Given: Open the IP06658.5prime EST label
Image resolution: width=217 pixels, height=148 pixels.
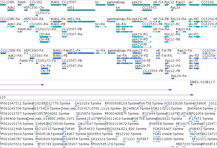Looking at the screenshot, I should 161,124.
